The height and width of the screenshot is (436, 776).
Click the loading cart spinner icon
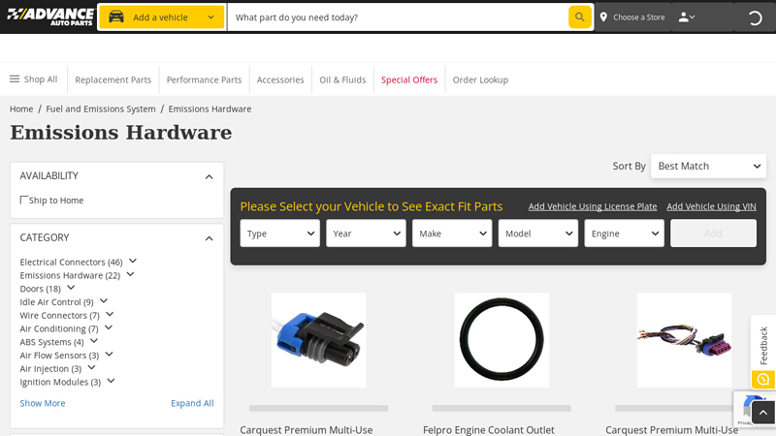point(755,18)
